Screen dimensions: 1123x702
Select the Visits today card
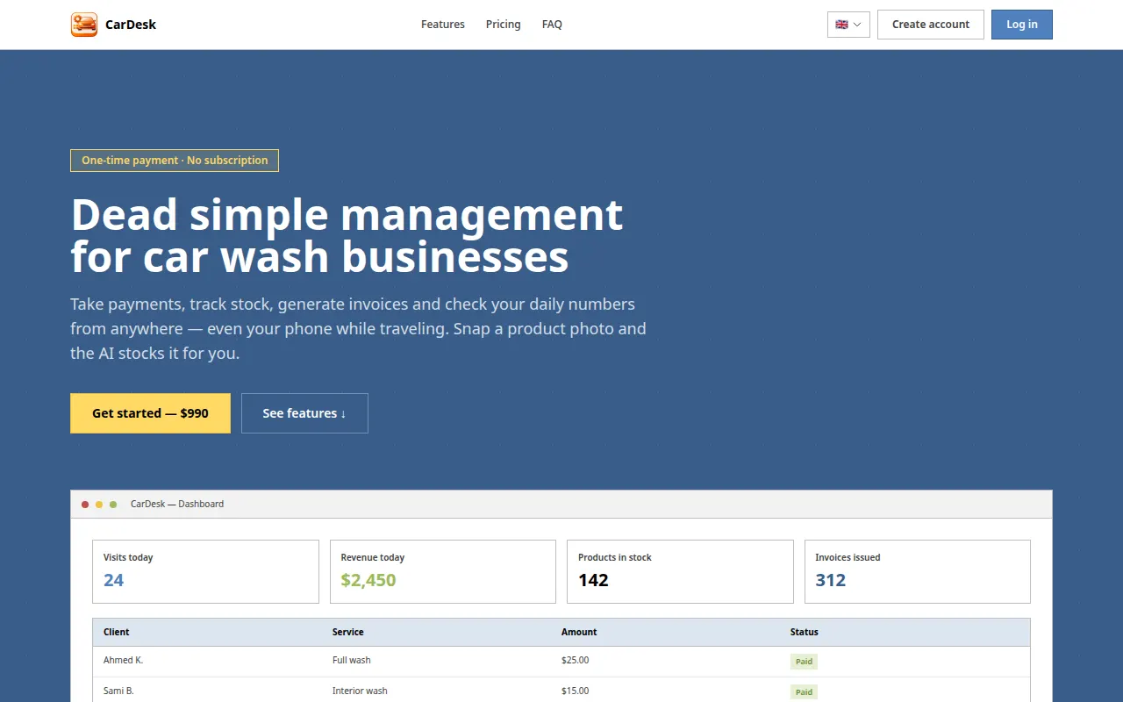(x=205, y=571)
